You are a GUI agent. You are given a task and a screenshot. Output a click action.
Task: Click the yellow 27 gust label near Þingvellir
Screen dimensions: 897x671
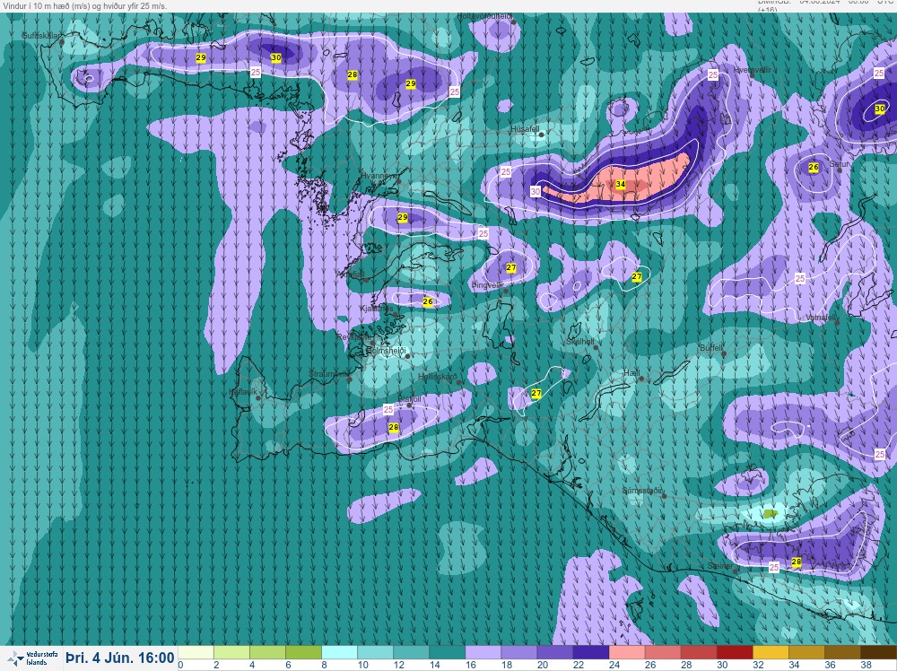click(511, 267)
